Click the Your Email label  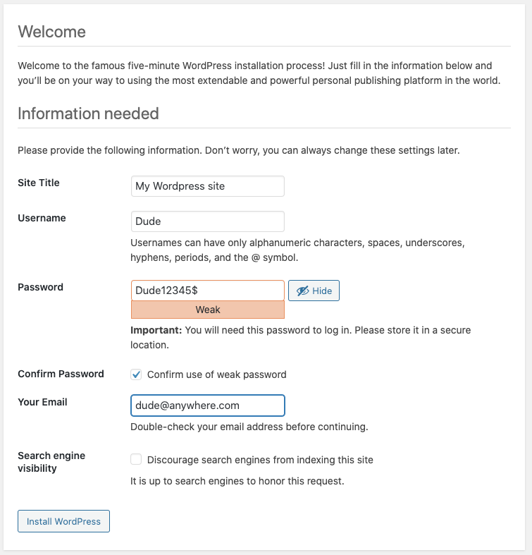42,402
